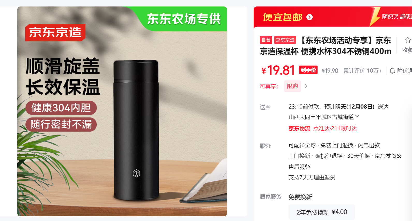Open 累计评价 10万+ reviews link
Viewport: 412px width, 221px height.
pos(363,71)
